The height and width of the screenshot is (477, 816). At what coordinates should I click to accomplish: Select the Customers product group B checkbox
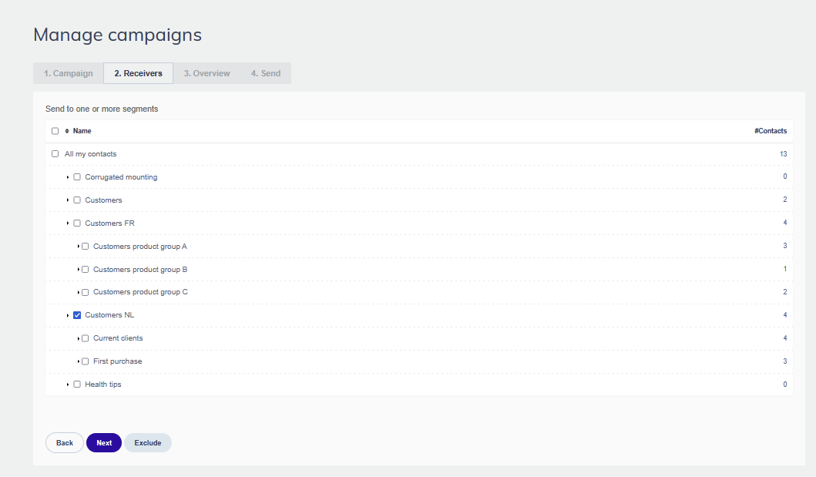coord(86,270)
